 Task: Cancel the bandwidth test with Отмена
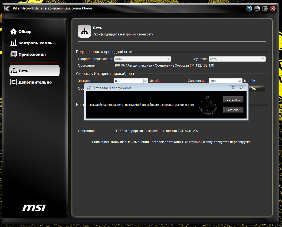233,110
